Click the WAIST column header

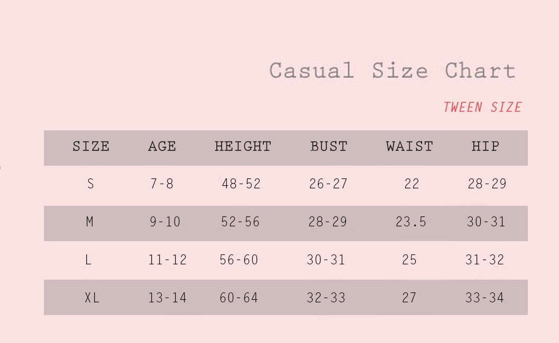point(410,146)
